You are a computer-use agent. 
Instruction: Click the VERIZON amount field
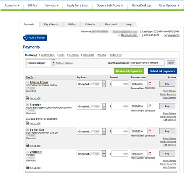[120, 154]
